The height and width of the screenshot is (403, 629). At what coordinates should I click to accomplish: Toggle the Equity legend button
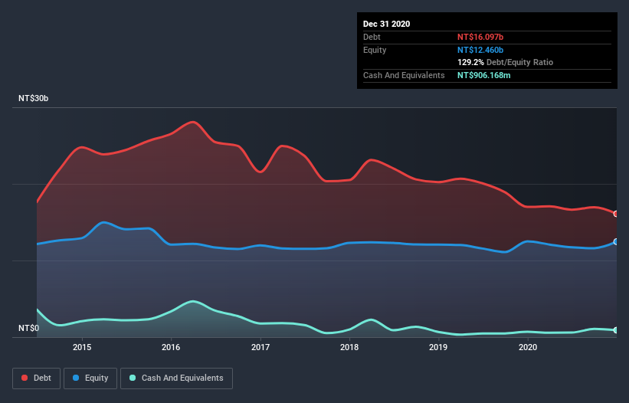click(90, 378)
